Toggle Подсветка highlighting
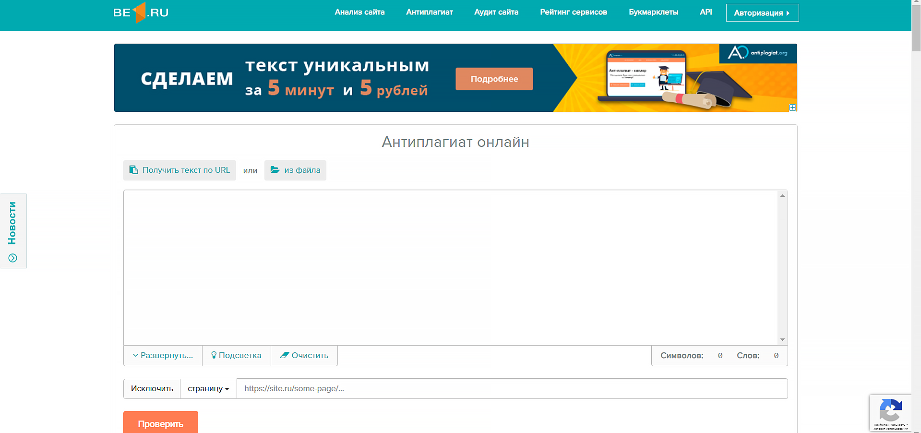The image size is (921, 433). 237,356
